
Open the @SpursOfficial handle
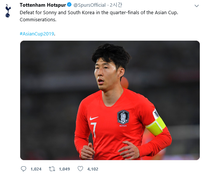(89, 5)
